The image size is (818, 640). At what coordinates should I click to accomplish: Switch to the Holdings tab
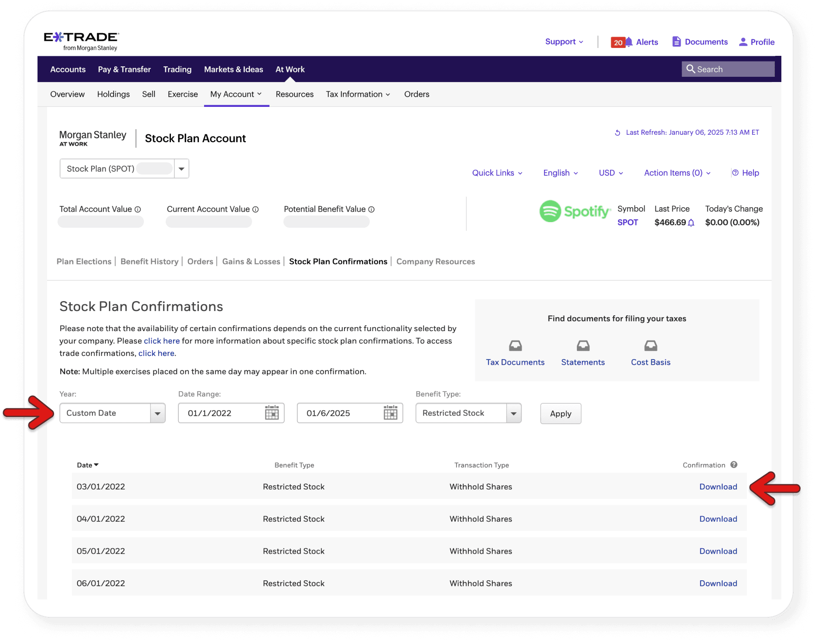[x=113, y=94]
